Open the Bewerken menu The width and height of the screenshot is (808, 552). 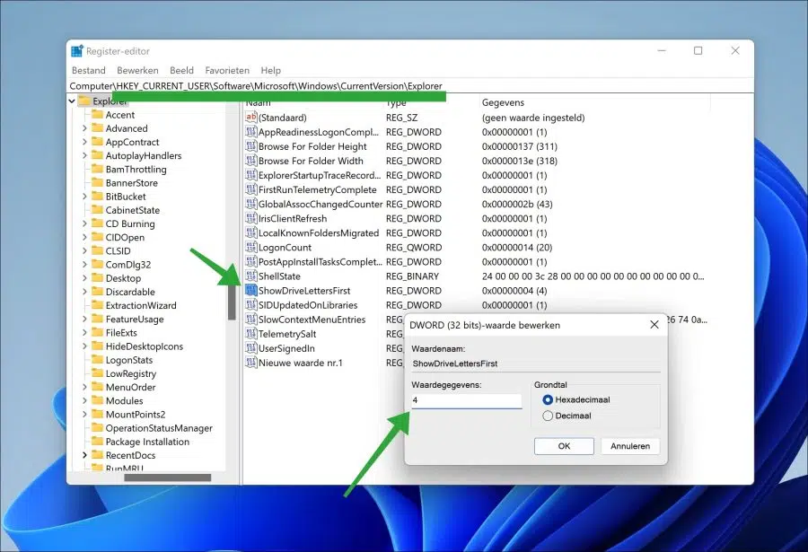[x=137, y=71]
